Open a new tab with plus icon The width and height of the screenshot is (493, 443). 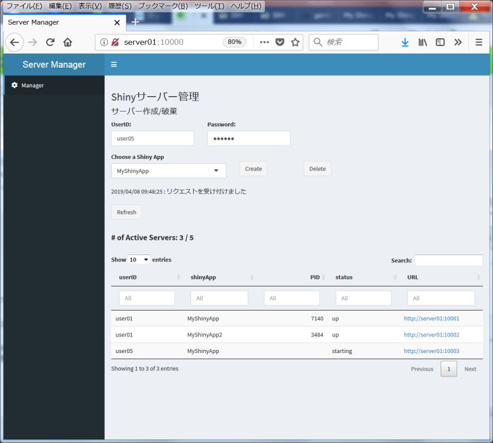pyautogui.click(x=135, y=22)
